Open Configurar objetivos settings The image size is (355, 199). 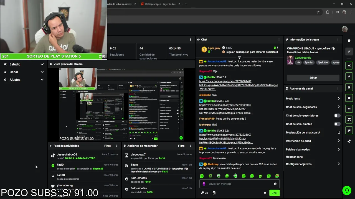point(313,164)
